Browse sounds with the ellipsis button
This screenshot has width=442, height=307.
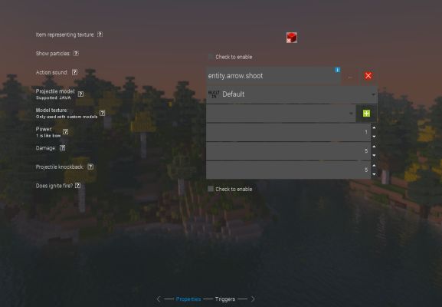pyautogui.click(x=350, y=76)
